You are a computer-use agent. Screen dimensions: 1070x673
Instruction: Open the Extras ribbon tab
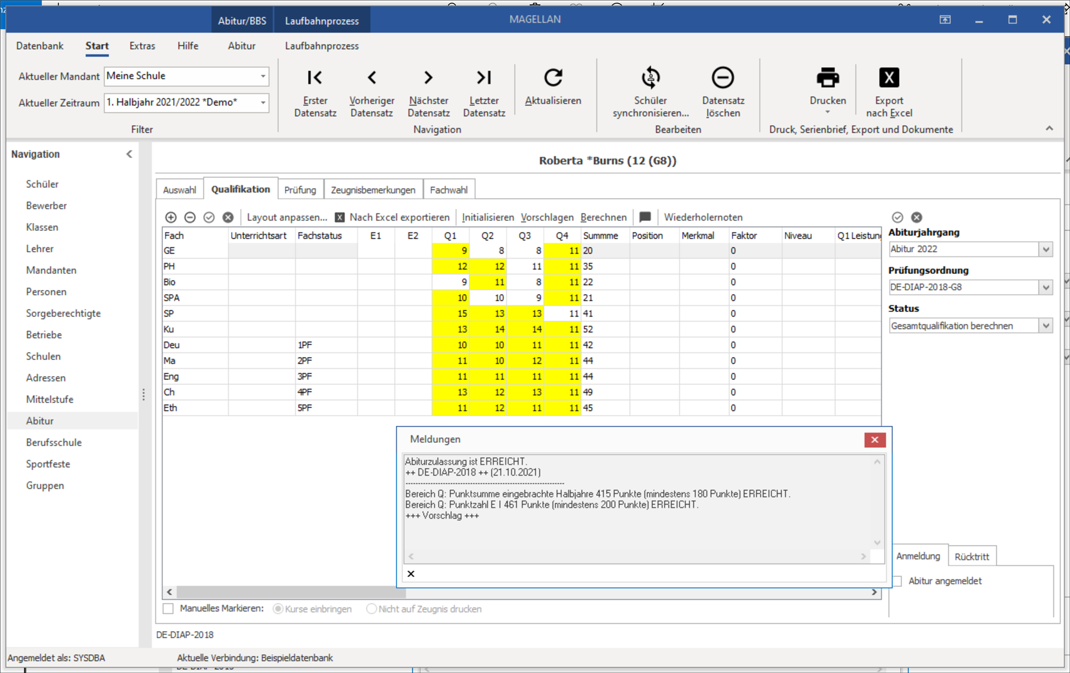pyautogui.click(x=142, y=46)
